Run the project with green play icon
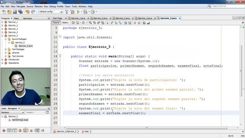 tap(78, 12)
